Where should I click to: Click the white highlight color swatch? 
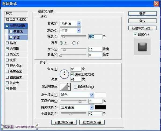[101, 95]
